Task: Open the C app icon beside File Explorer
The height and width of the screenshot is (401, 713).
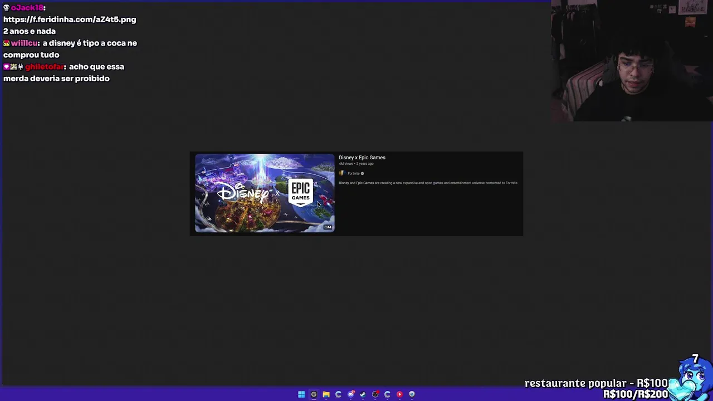Action: point(338,394)
